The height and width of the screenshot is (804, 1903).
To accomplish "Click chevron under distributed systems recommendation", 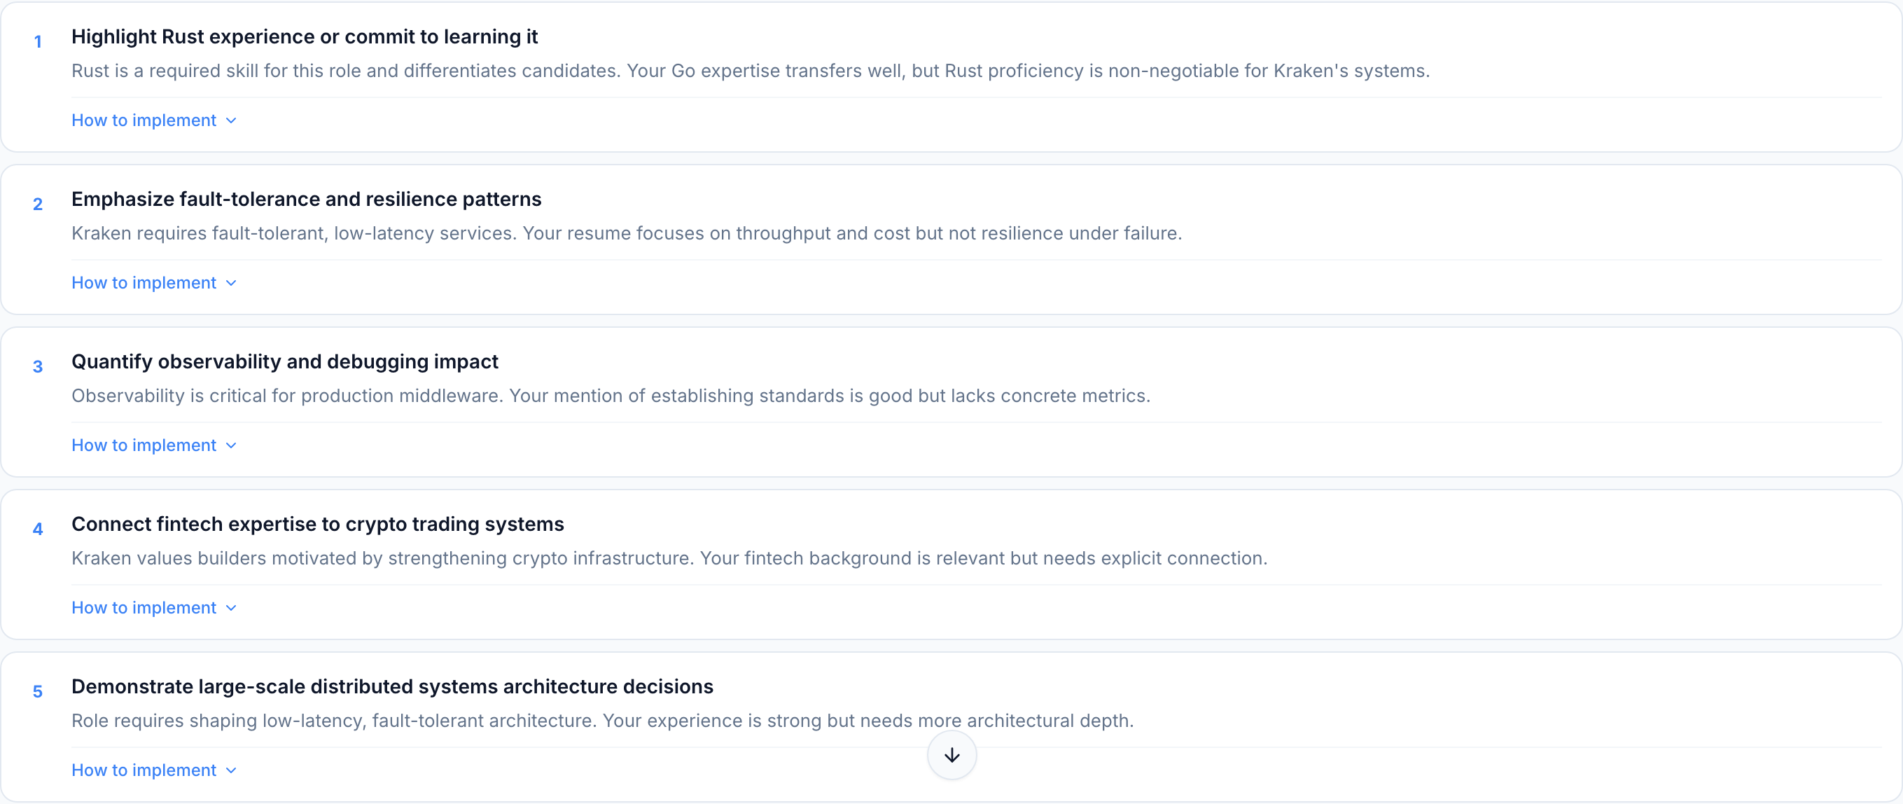I will point(231,771).
